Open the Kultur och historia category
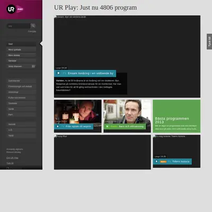 tap(21, 98)
